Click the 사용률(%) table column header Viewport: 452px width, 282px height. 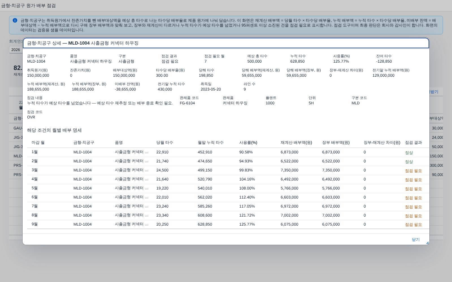click(x=248, y=143)
